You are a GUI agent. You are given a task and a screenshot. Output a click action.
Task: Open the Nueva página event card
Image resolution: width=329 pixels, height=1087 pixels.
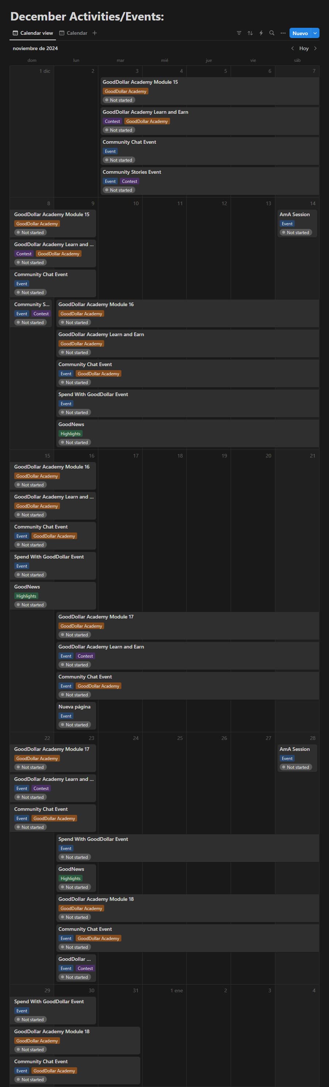(76, 715)
